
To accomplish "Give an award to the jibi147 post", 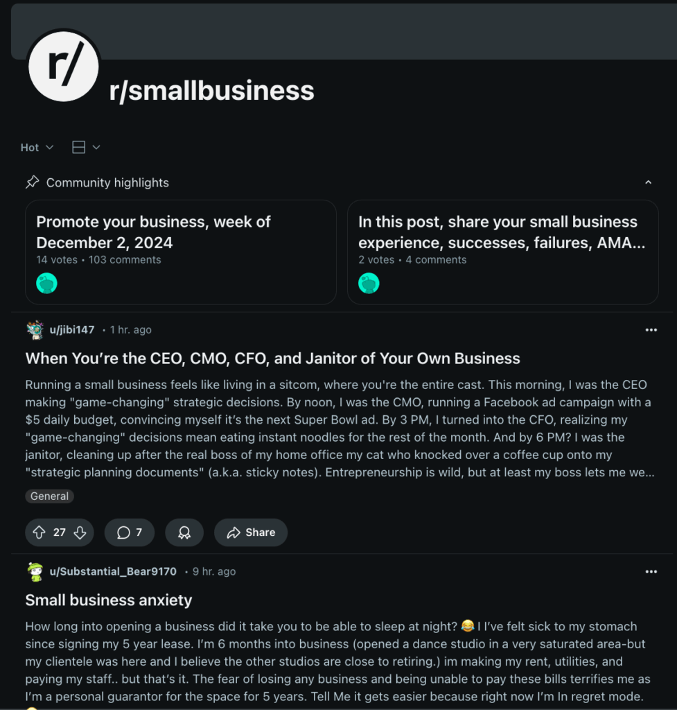I will pos(184,532).
